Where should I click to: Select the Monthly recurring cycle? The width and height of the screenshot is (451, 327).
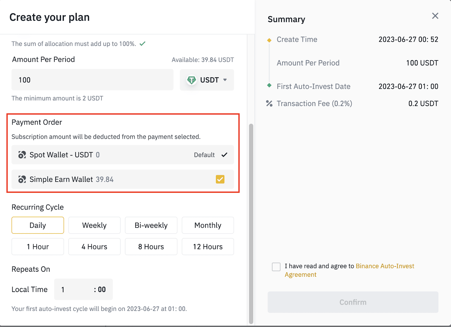point(208,225)
